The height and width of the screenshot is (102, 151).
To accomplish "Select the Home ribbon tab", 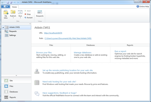I will (14, 7).
